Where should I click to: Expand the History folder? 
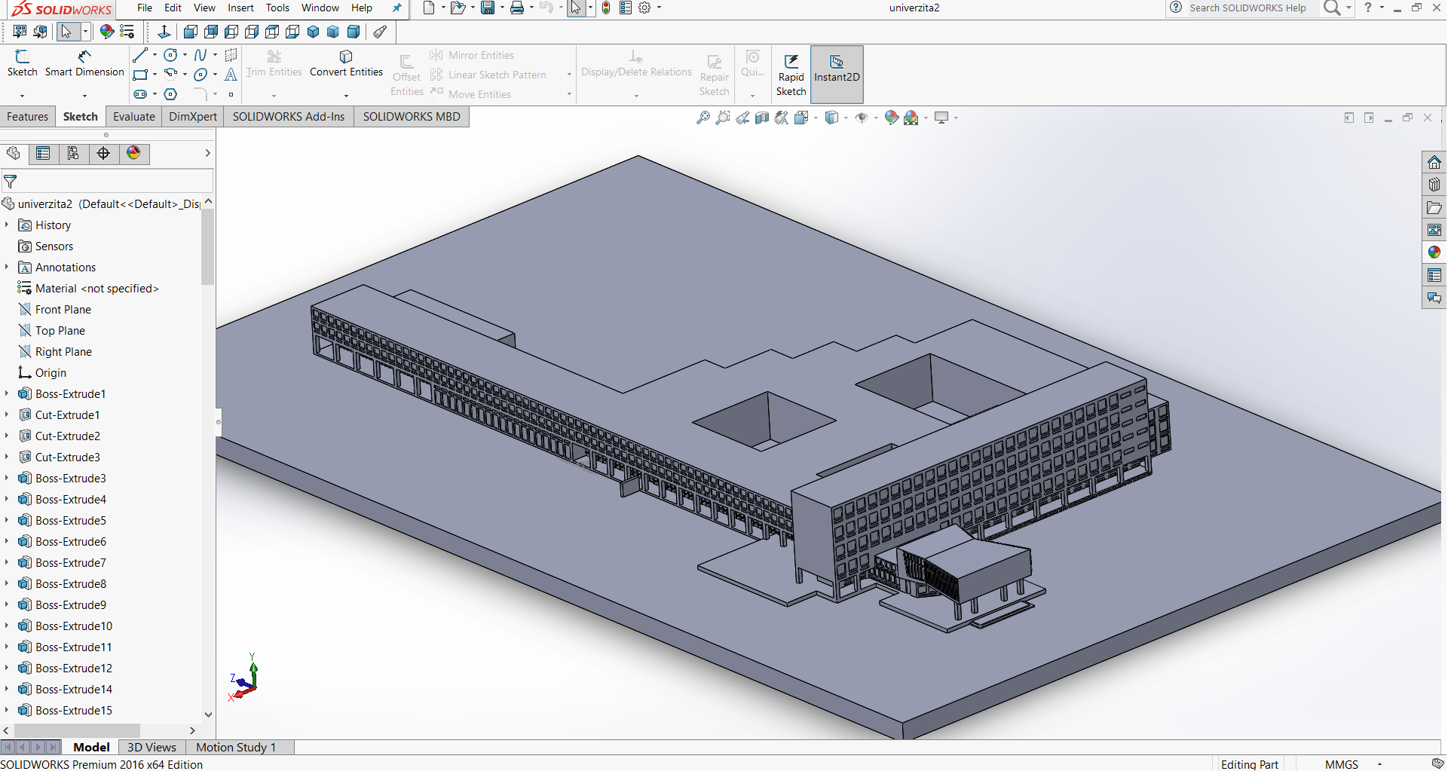pyautogui.click(x=7, y=225)
